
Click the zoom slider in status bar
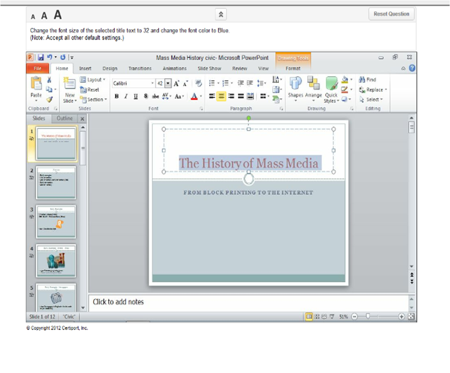coord(368,316)
